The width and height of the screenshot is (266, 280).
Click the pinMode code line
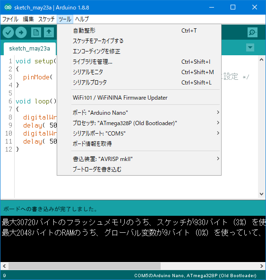coord(38,77)
